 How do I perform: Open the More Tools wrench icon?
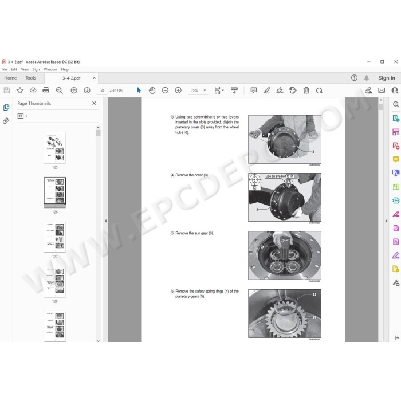pyautogui.click(x=396, y=283)
